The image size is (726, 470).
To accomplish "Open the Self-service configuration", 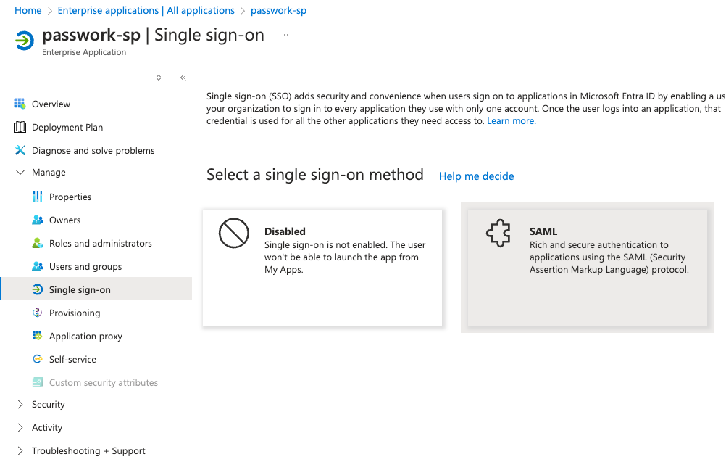I will 71,359.
